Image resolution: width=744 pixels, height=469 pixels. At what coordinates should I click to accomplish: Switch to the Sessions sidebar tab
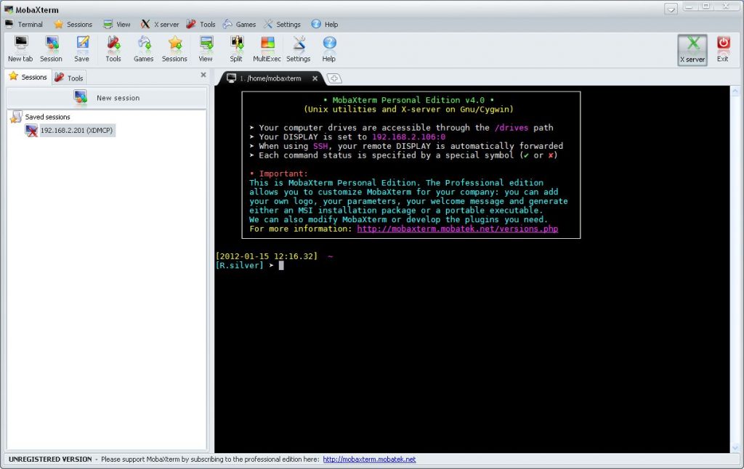pos(28,77)
